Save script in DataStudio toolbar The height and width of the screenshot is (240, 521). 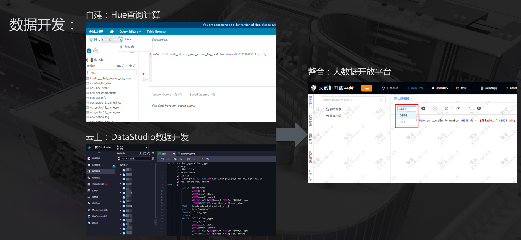pyautogui.click(x=162, y=159)
